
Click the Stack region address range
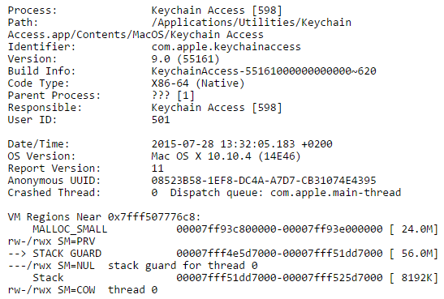point(279,278)
